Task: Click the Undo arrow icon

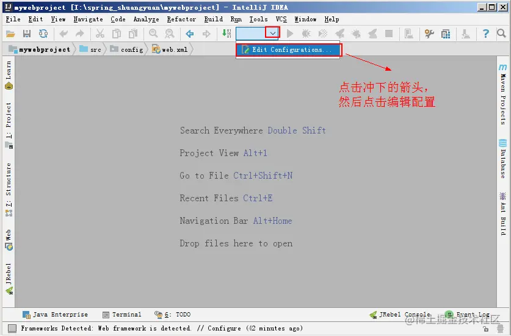Action: point(63,34)
